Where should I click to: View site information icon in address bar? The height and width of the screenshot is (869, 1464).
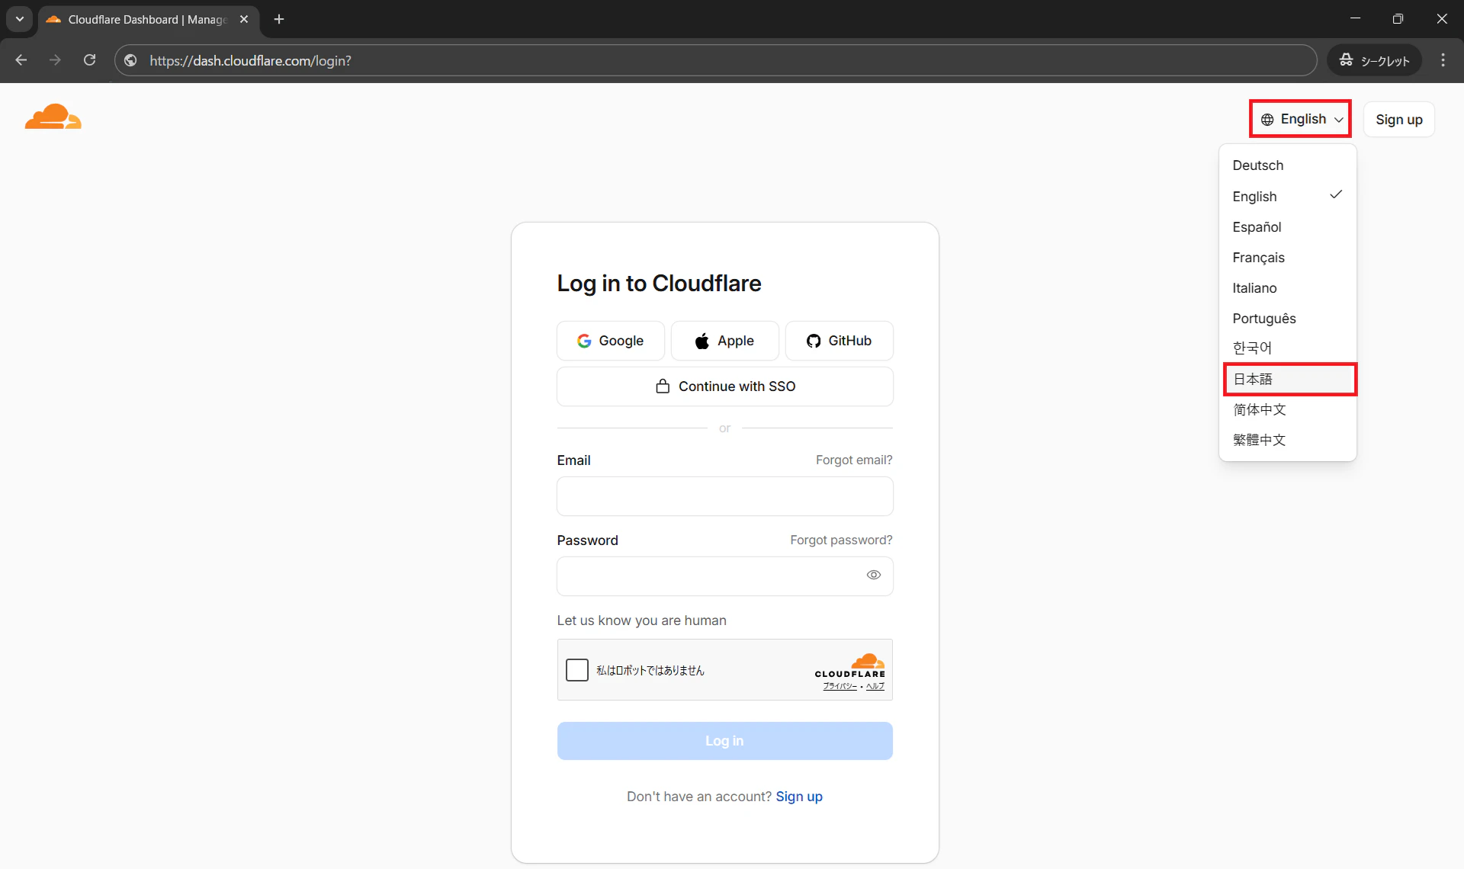point(130,60)
